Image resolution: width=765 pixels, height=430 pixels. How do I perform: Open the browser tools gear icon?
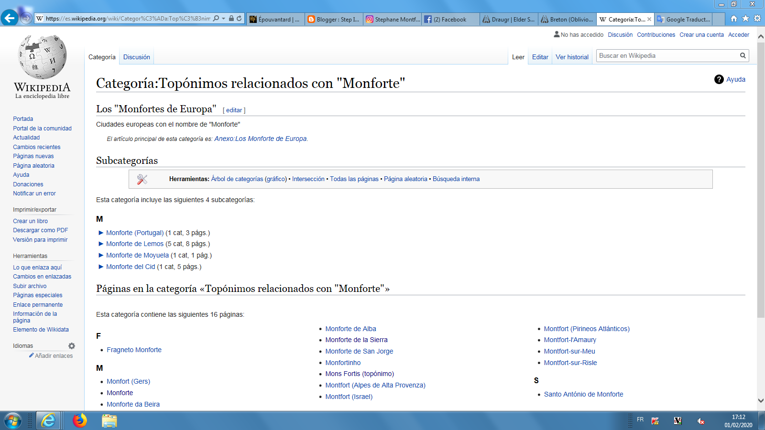[757, 19]
